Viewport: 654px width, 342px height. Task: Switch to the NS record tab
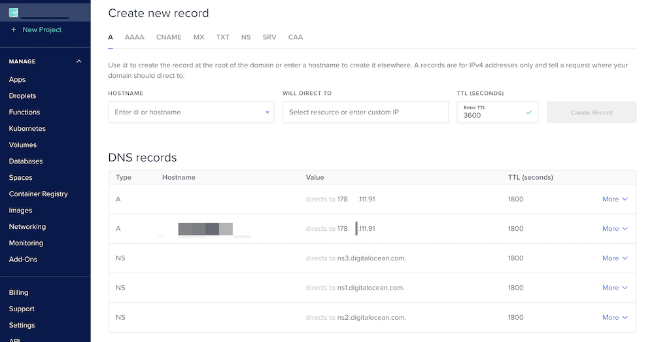pos(246,37)
